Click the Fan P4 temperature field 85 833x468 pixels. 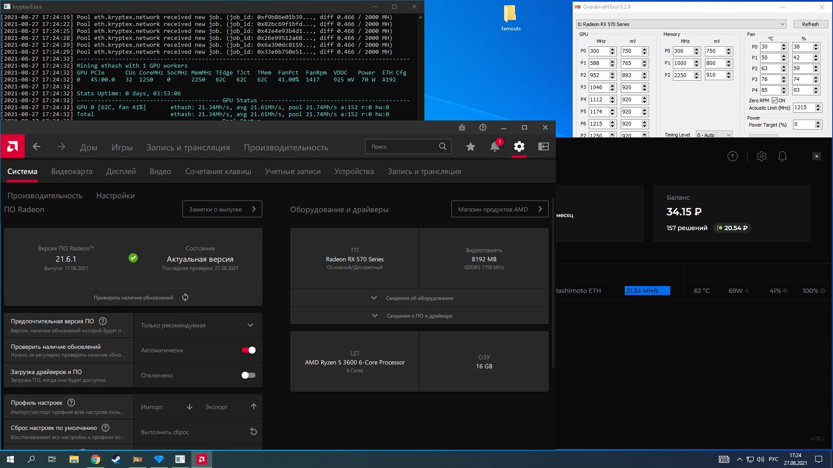pyautogui.click(x=771, y=90)
